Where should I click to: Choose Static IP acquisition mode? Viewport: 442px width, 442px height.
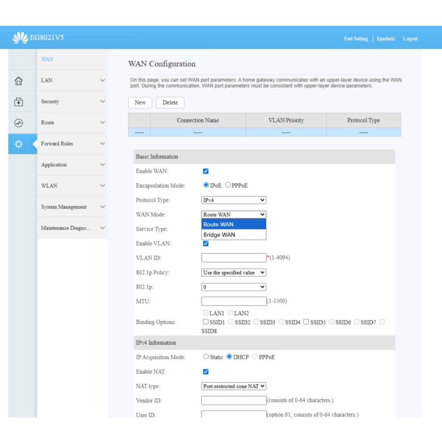click(x=206, y=357)
